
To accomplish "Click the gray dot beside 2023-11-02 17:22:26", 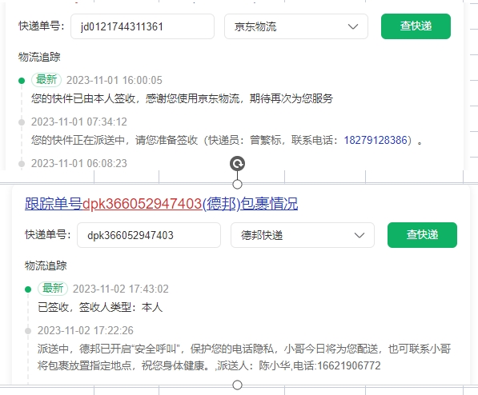I will 28,331.
